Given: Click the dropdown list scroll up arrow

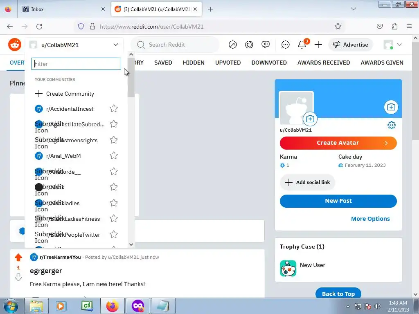Looking at the screenshot, I should (131, 54).
